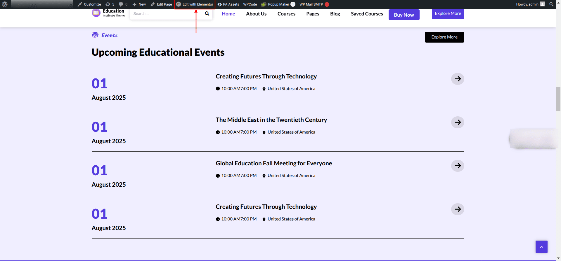The width and height of the screenshot is (561, 261).
Task: Open the updates item showing 5
Action: tap(110, 4)
